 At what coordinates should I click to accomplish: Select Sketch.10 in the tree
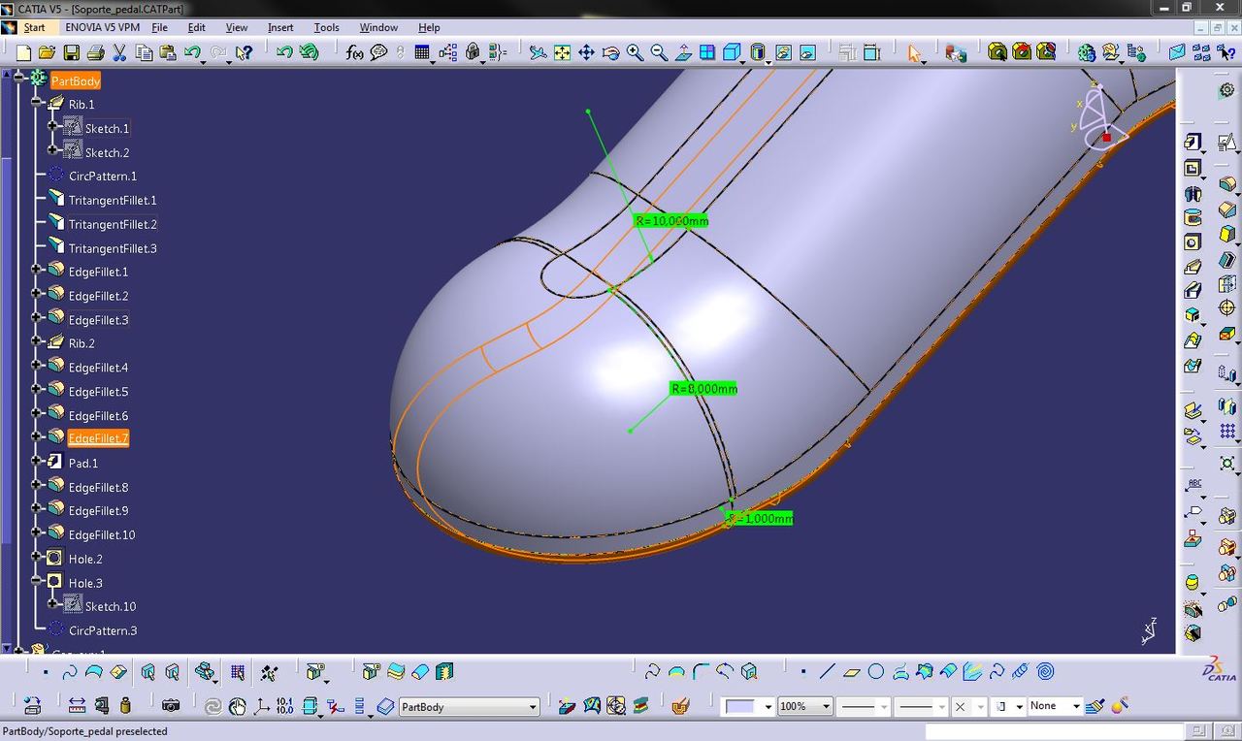[111, 606]
